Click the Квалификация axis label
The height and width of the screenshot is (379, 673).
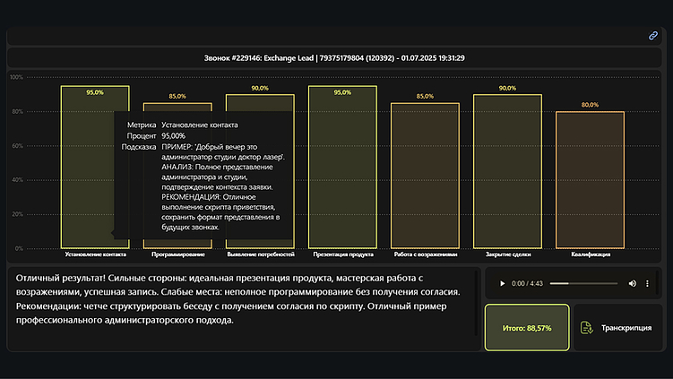591,254
